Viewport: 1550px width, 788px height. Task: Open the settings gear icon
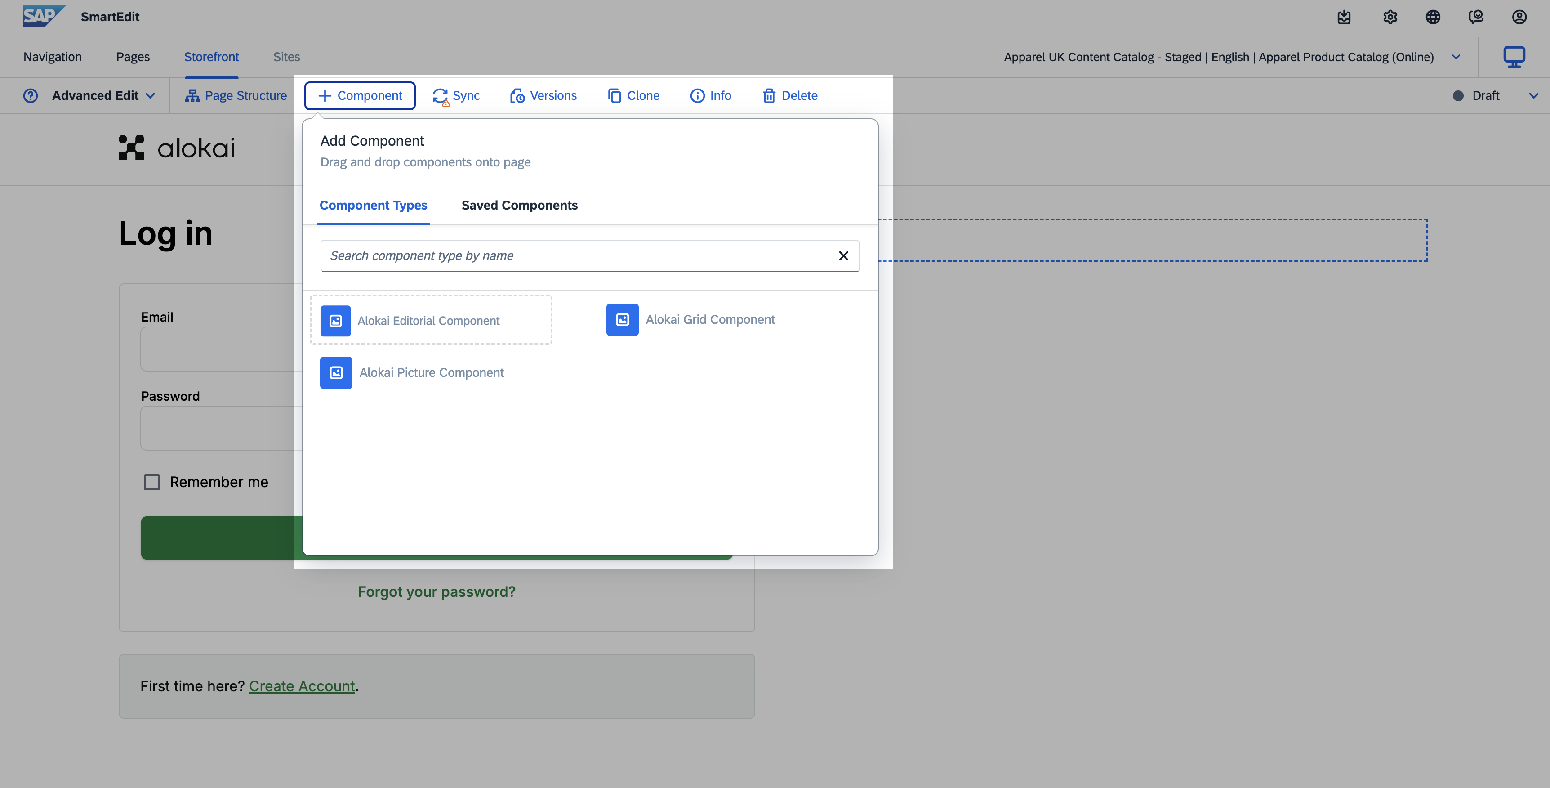point(1390,17)
